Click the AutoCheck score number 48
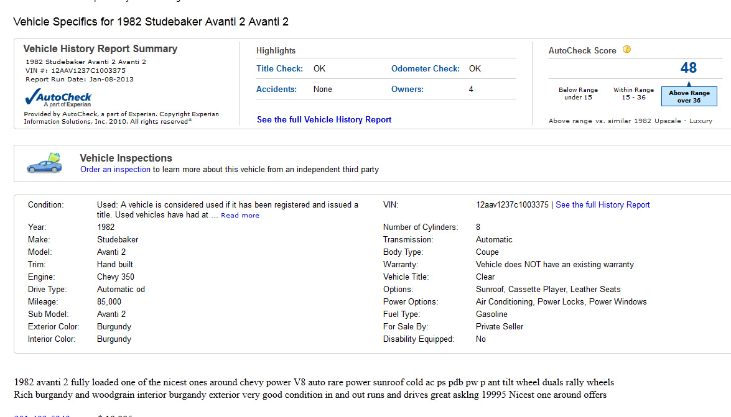The image size is (731, 417). coord(688,68)
